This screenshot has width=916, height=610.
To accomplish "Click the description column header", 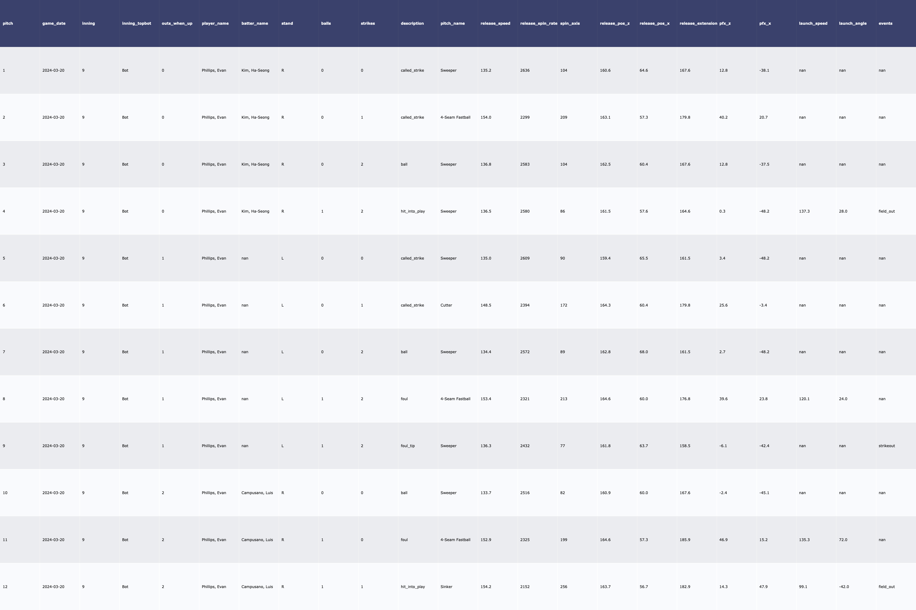I will click(412, 23).
